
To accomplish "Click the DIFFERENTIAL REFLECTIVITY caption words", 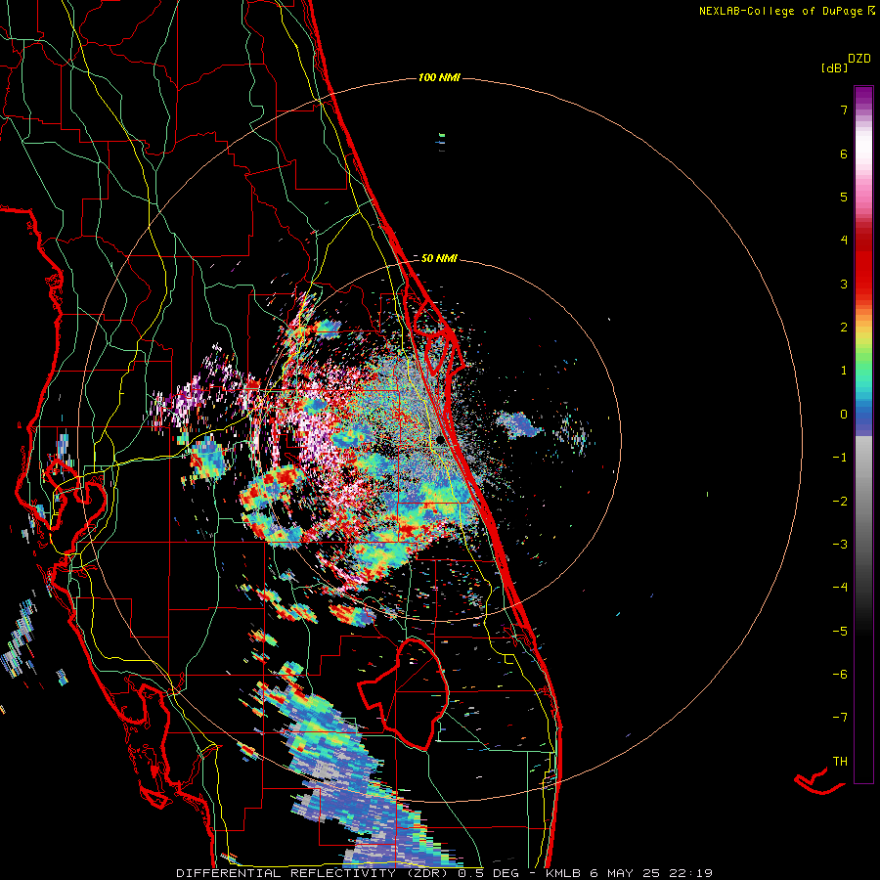I will [286, 873].
